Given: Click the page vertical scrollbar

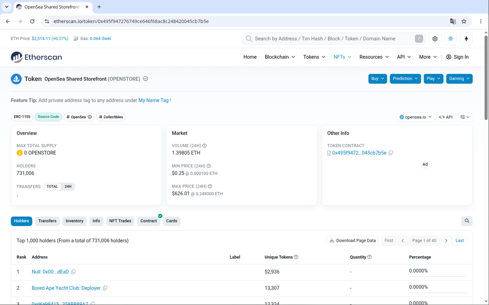Looking at the screenshot, I should (x=486, y=78).
